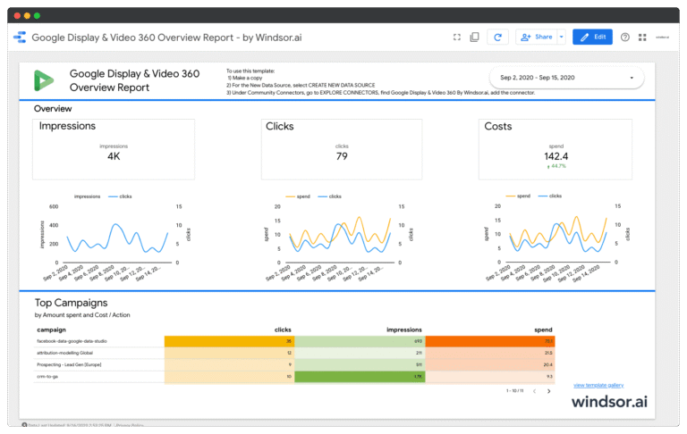Screen dimensions: 687x434
Task: Click the impressions legend entry in first chart
Action: (x=87, y=196)
